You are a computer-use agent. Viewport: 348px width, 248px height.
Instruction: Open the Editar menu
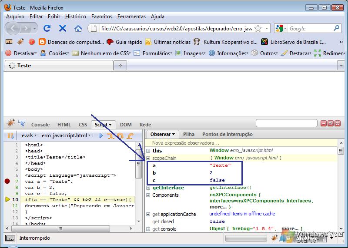tap(36, 17)
